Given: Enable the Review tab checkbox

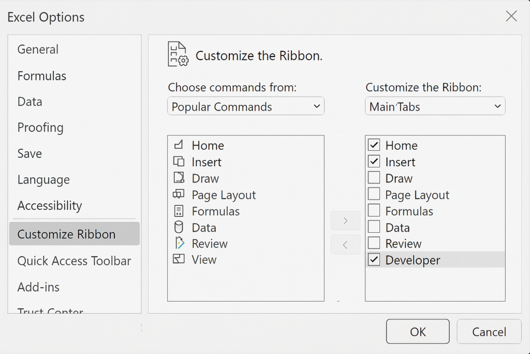Looking at the screenshot, I should (374, 243).
